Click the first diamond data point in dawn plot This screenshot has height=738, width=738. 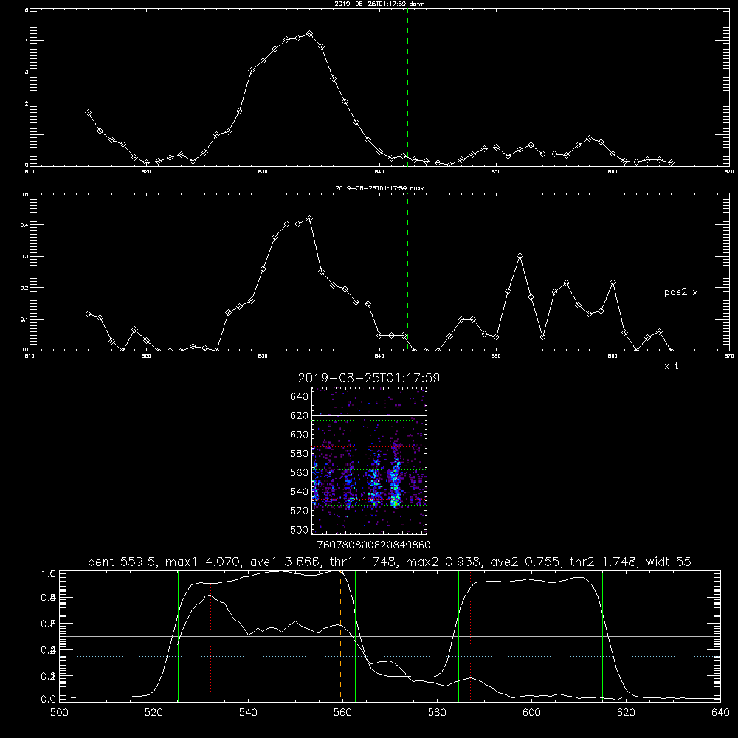point(88,112)
